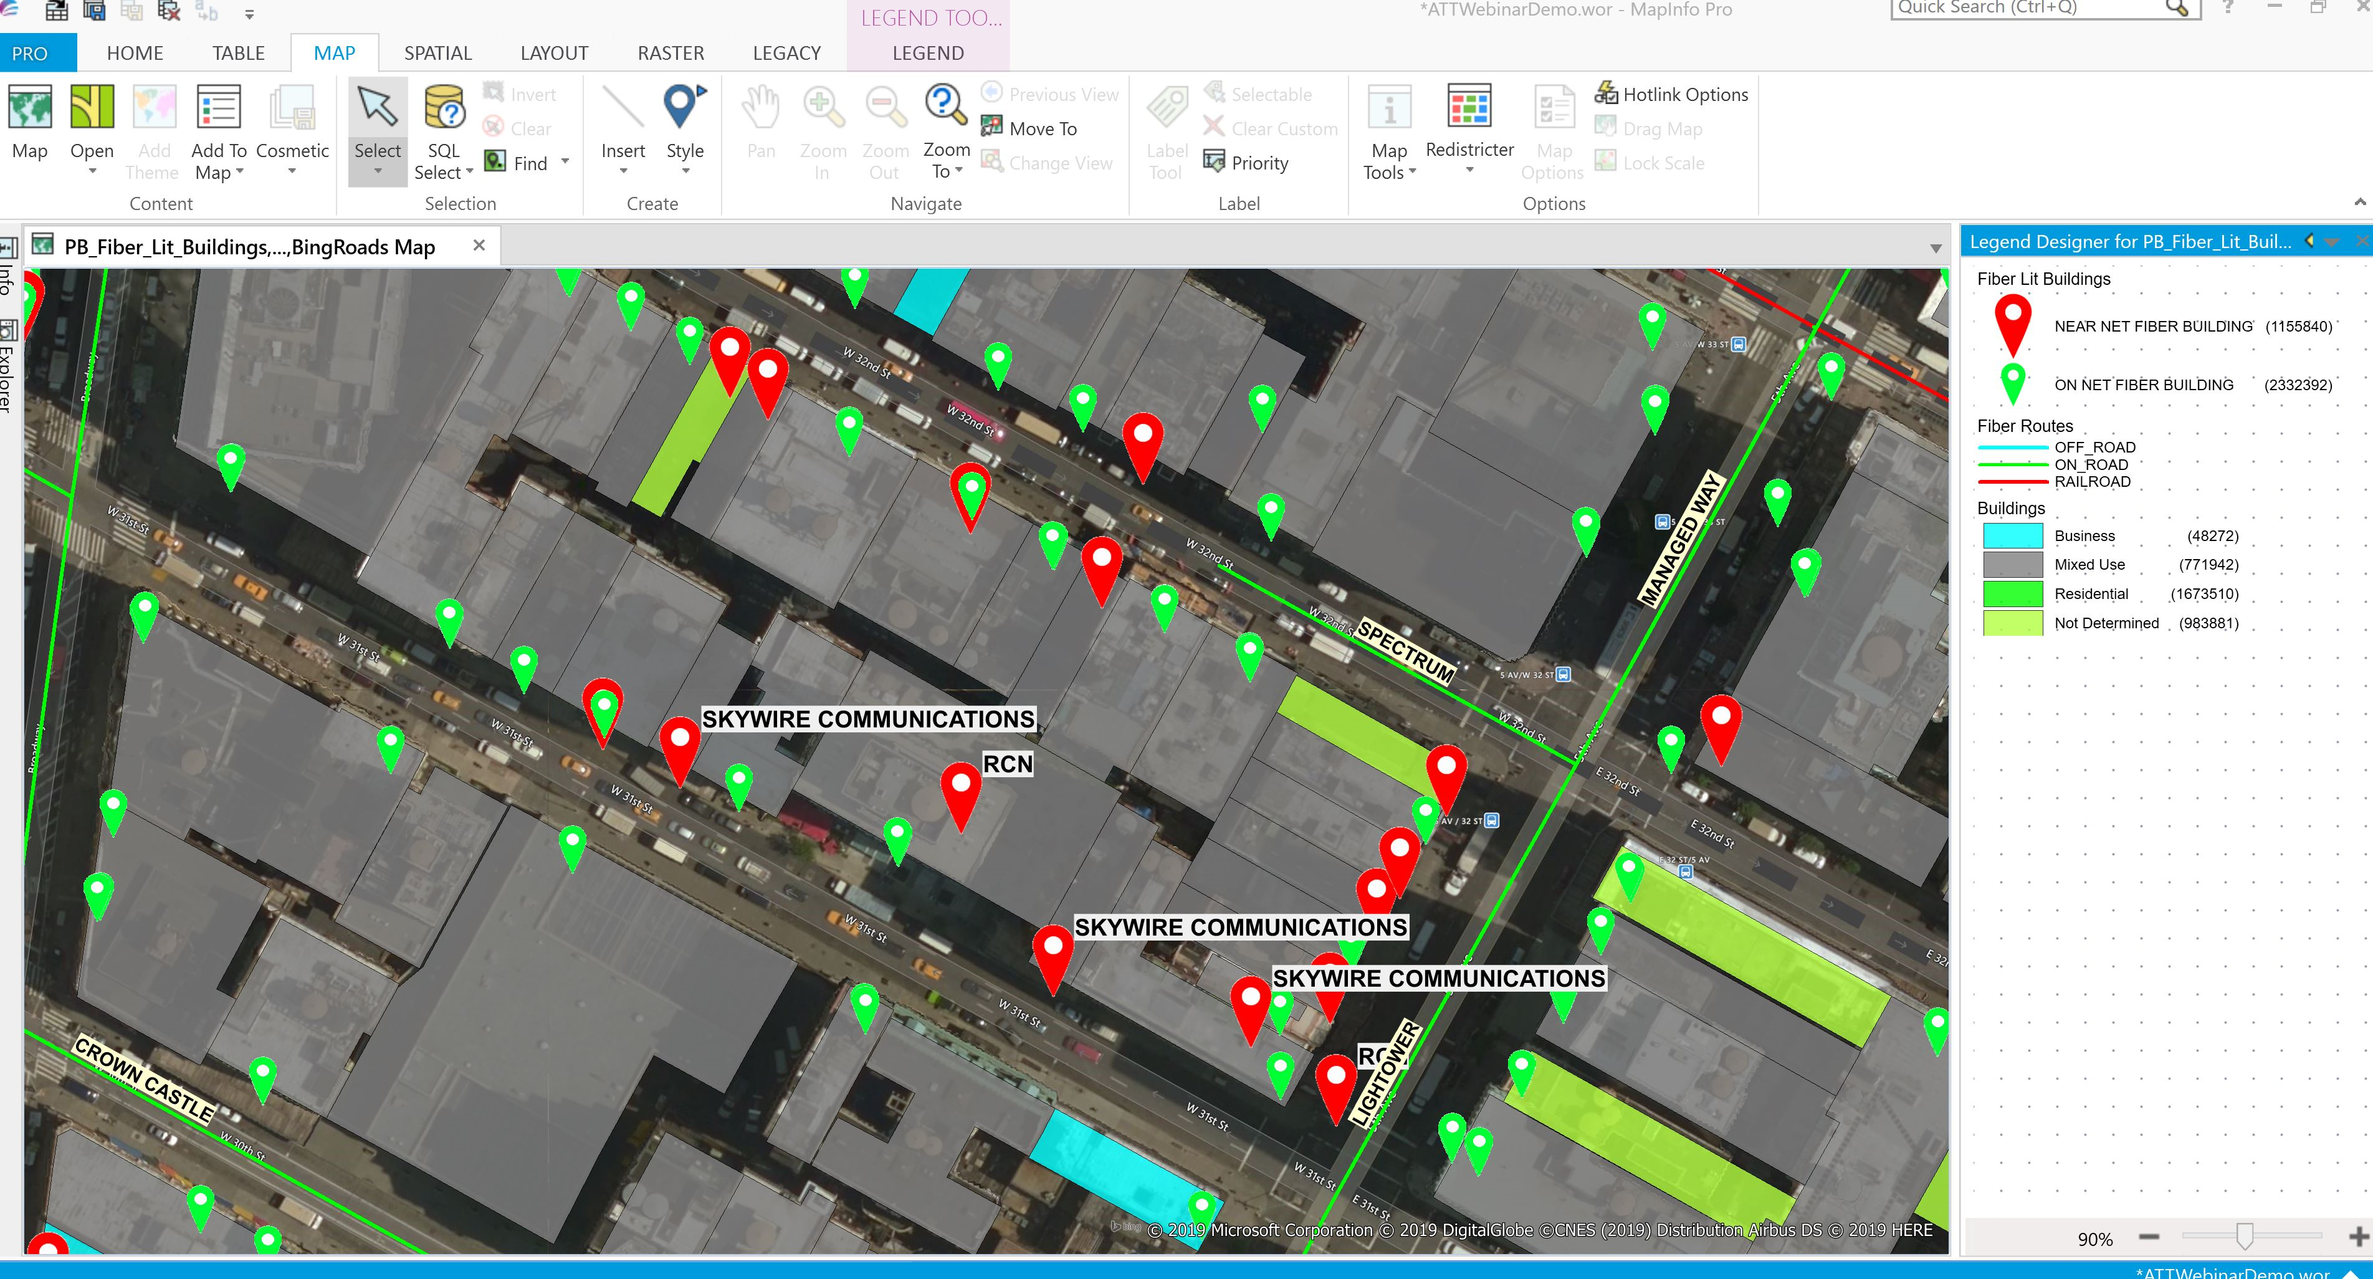Open the LEGACY ribbon tab
2373x1279 pixels.
(x=786, y=54)
